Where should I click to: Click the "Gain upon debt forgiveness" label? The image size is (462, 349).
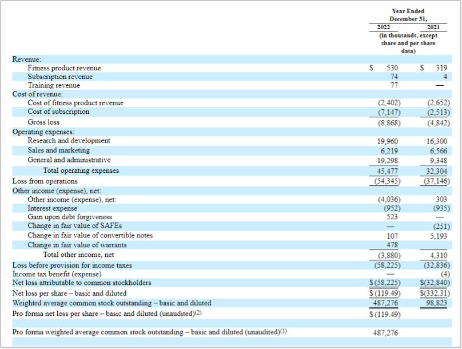pyautogui.click(x=70, y=217)
